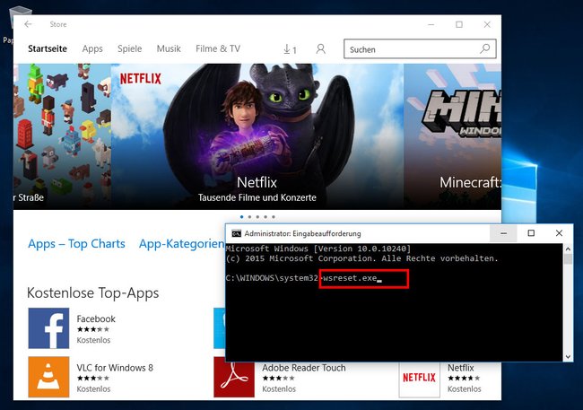Open the Store downloads indicator
This screenshot has width=583, height=410.
coord(290,49)
